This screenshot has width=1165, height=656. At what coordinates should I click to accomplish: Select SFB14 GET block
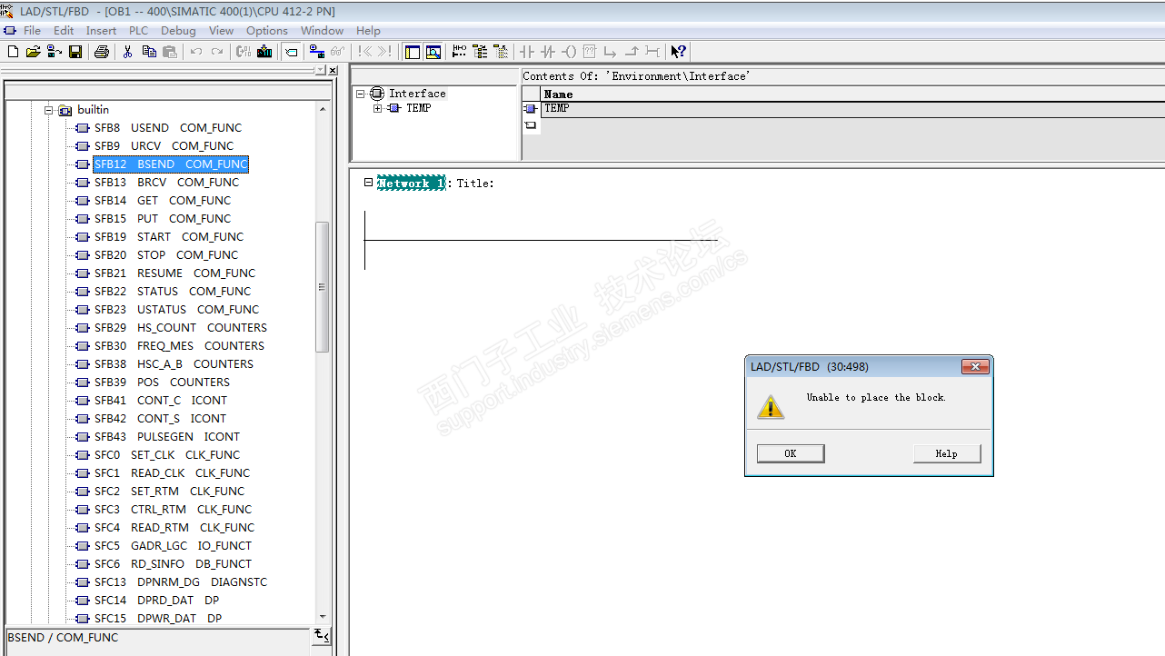tap(164, 201)
